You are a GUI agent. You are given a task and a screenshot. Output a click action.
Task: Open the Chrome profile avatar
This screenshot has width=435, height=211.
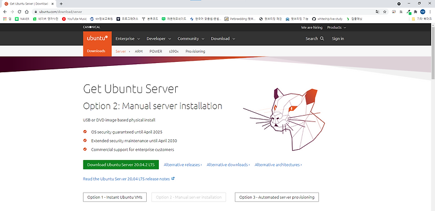click(x=422, y=12)
